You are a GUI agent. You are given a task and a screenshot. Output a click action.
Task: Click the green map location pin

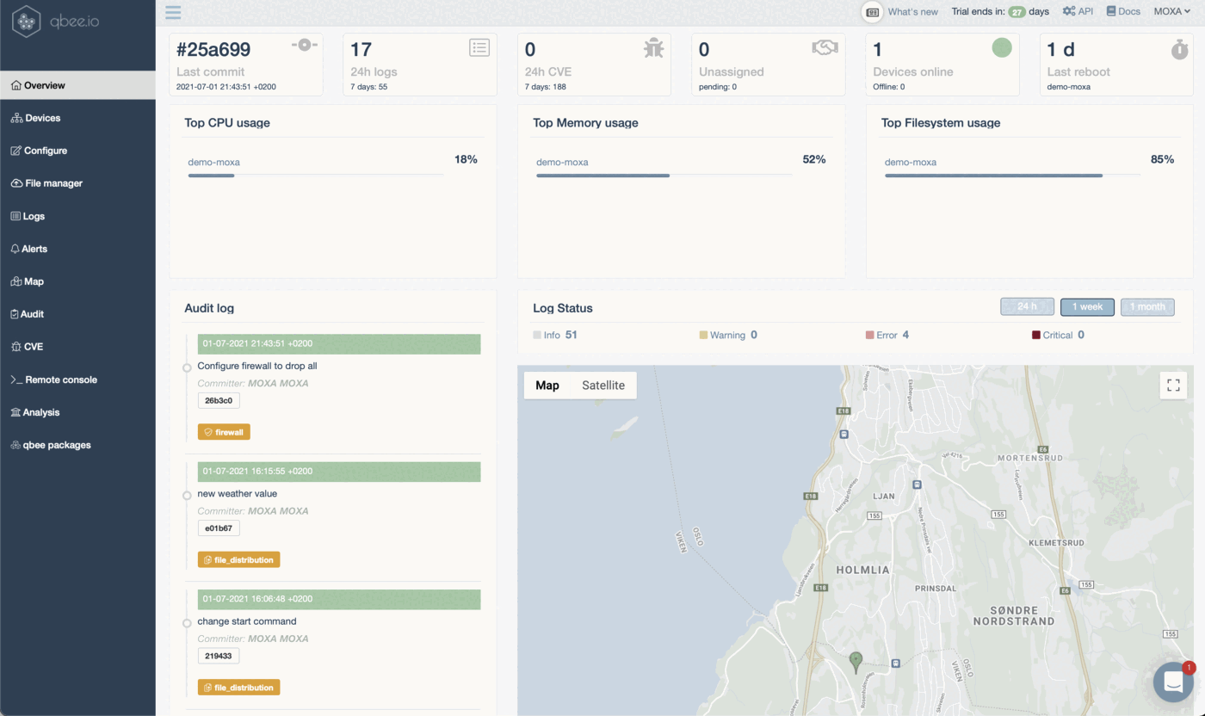tap(856, 661)
